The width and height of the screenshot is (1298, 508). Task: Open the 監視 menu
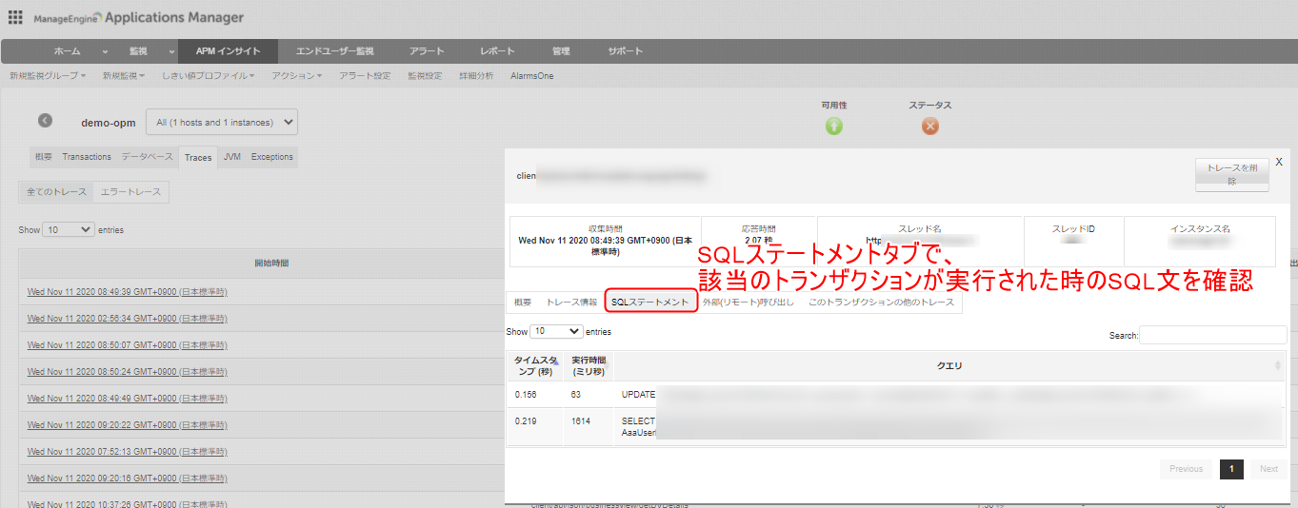click(138, 51)
